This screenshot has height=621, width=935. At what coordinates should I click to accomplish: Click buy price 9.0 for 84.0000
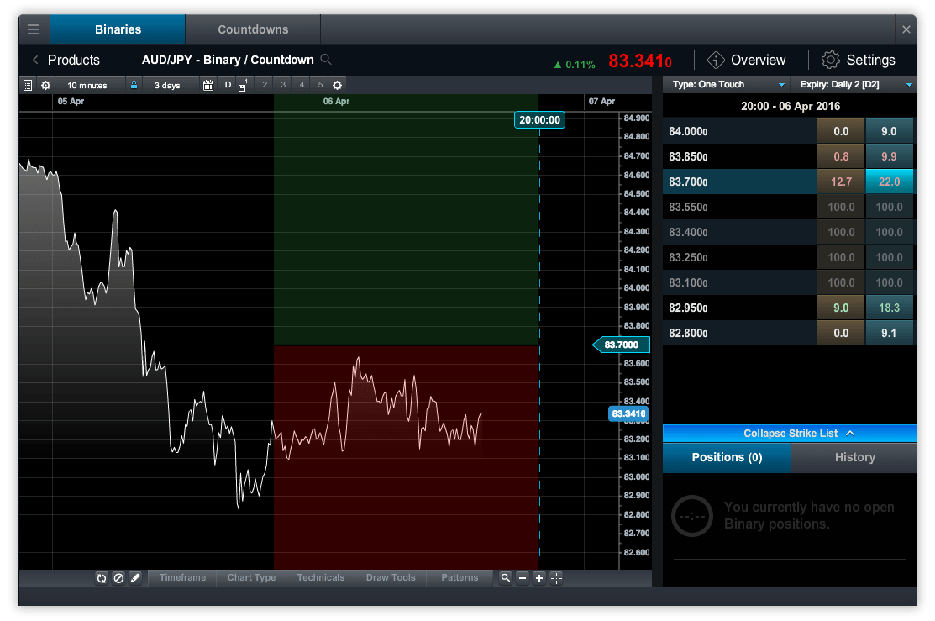tap(889, 131)
